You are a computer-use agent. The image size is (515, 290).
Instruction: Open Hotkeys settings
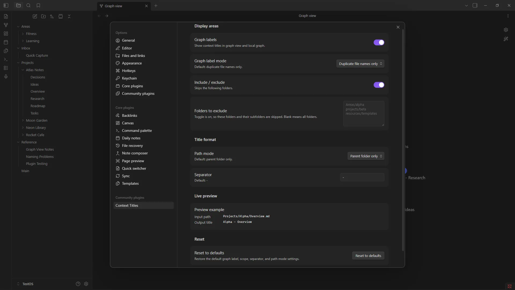(x=144, y=71)
